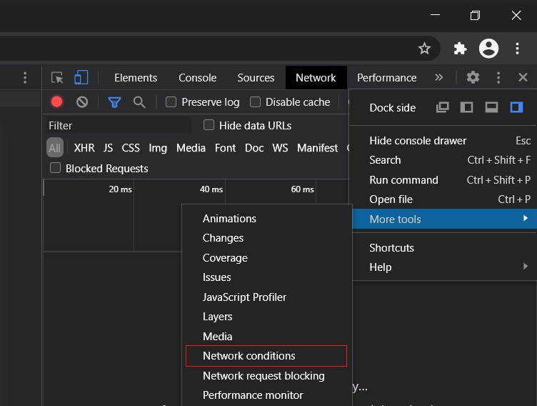Image resolution: width=537 pixels, height=406 pixels.
Task: Dock DevTools to the bottom
Action: [491, 107]
